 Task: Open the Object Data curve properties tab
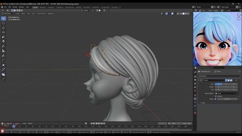point(195,109)
